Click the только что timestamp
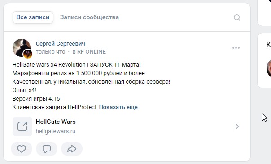Image resolution: width=271 pixels, height=164 pixels. 50,52
